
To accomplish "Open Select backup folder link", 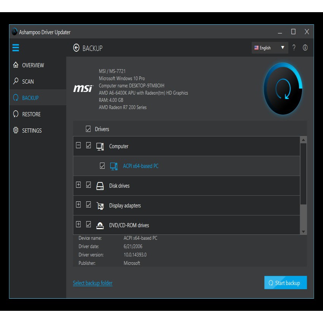I will pos(92,283).
